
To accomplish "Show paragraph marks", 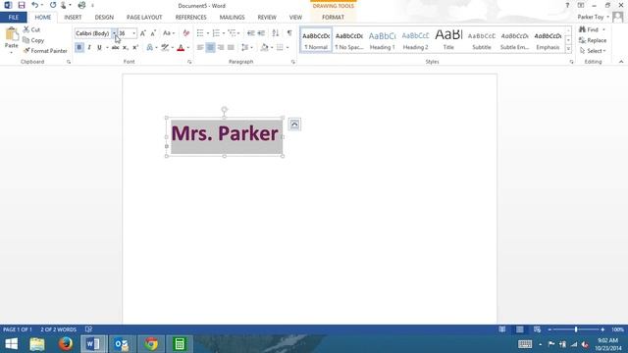I will pos(289,33).
